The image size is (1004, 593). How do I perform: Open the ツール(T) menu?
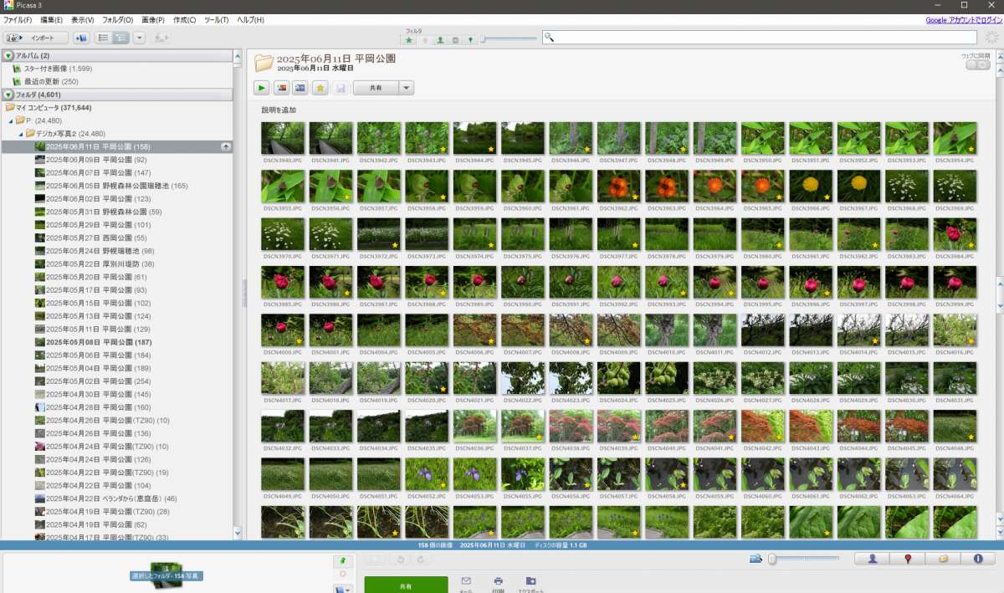point(216,19)
